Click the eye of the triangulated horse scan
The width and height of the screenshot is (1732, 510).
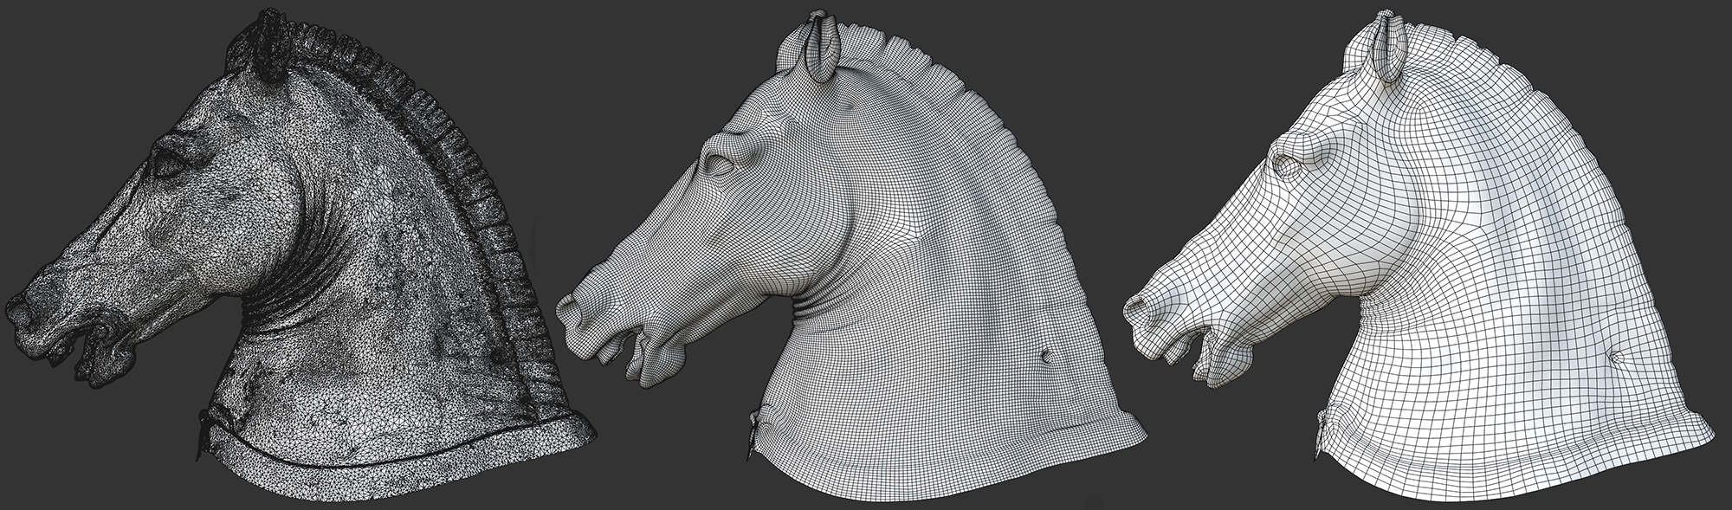tap(167, 163)
